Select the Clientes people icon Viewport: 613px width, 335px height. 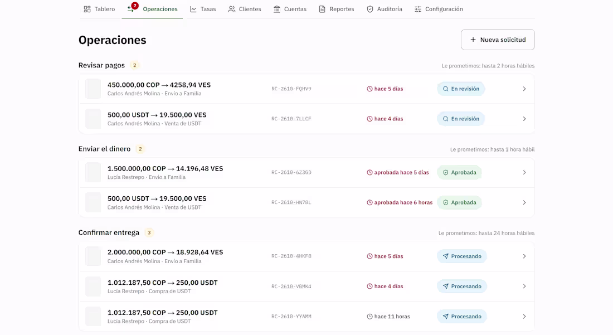(232, 9)
